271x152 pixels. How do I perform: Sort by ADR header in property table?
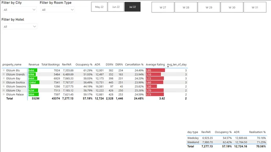pyautogui.click(x=97, y=65)
